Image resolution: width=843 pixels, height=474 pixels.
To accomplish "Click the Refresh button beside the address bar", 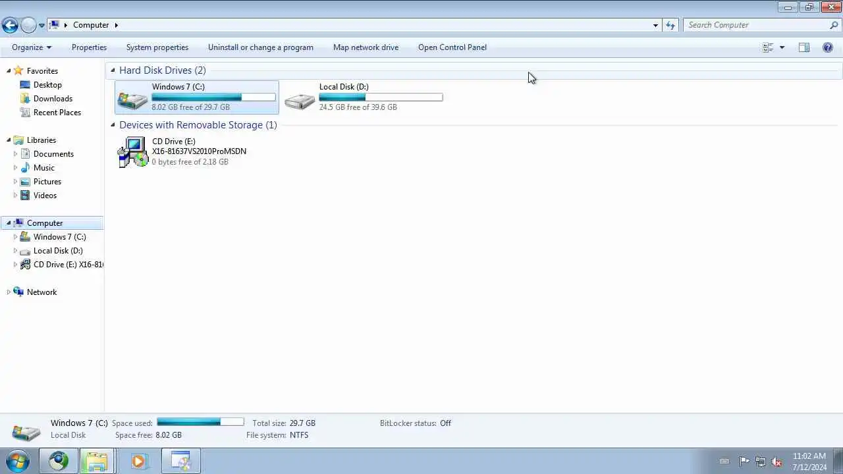I will pos(670,25).
